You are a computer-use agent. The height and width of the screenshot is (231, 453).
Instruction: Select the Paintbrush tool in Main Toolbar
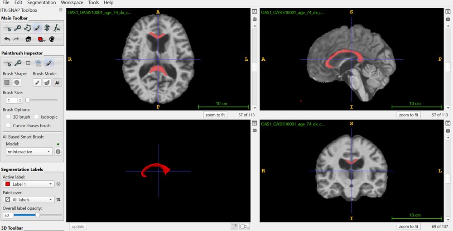click(37, 28)
